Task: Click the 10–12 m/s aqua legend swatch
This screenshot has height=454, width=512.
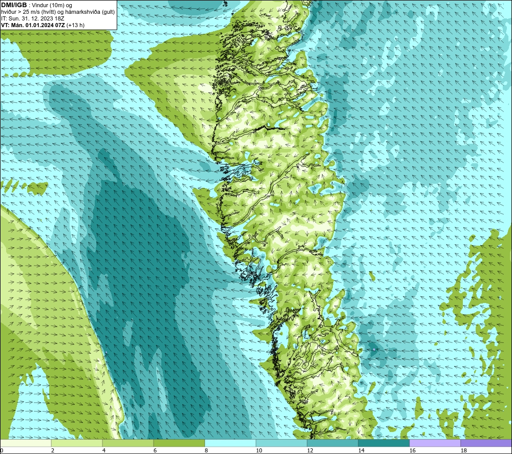Action: (282, 443)
